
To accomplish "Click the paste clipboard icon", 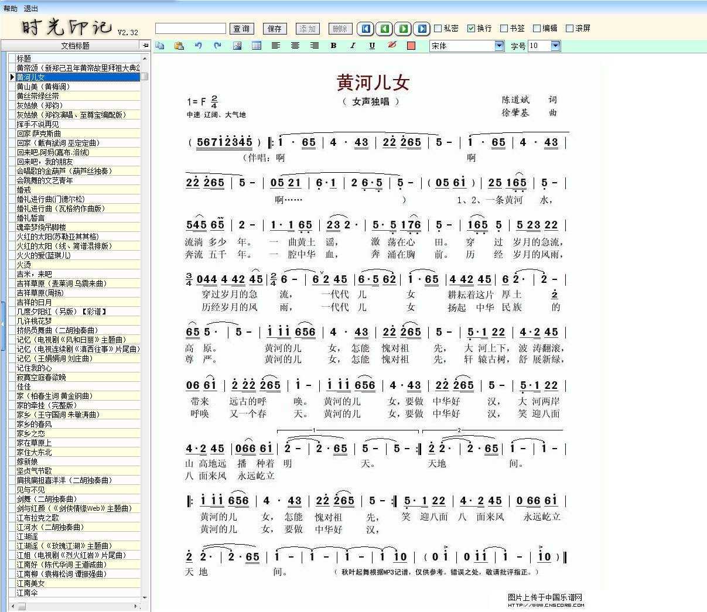I will 179,46.
